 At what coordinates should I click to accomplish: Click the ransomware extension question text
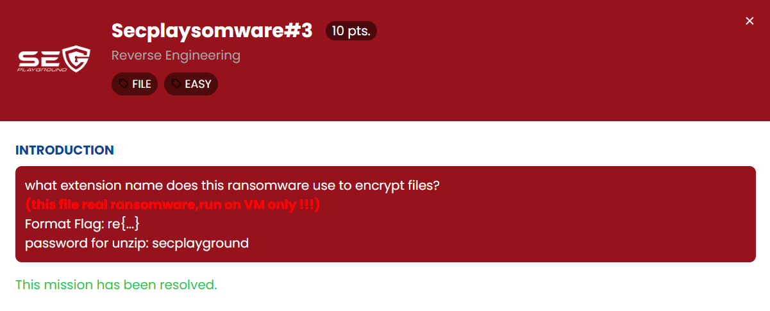232,186
